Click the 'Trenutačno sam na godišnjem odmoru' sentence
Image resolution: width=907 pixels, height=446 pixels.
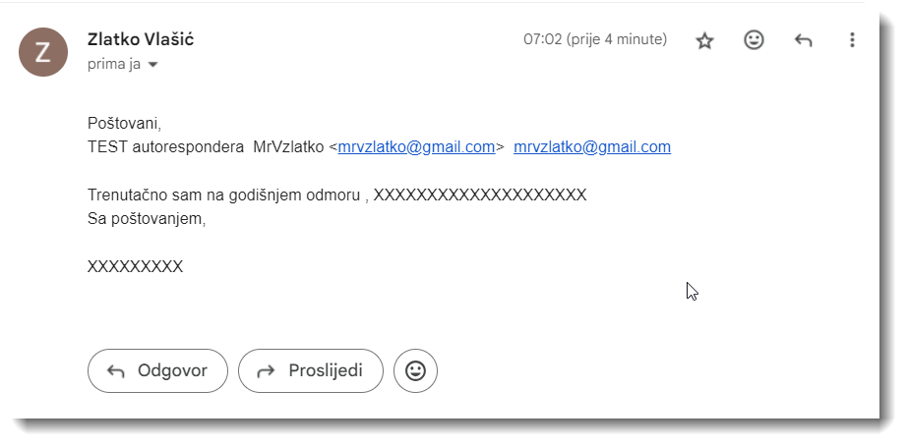224,195
